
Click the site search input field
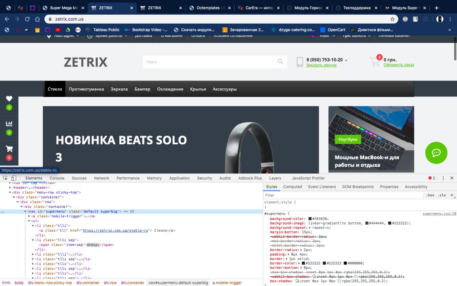(208, 62)
